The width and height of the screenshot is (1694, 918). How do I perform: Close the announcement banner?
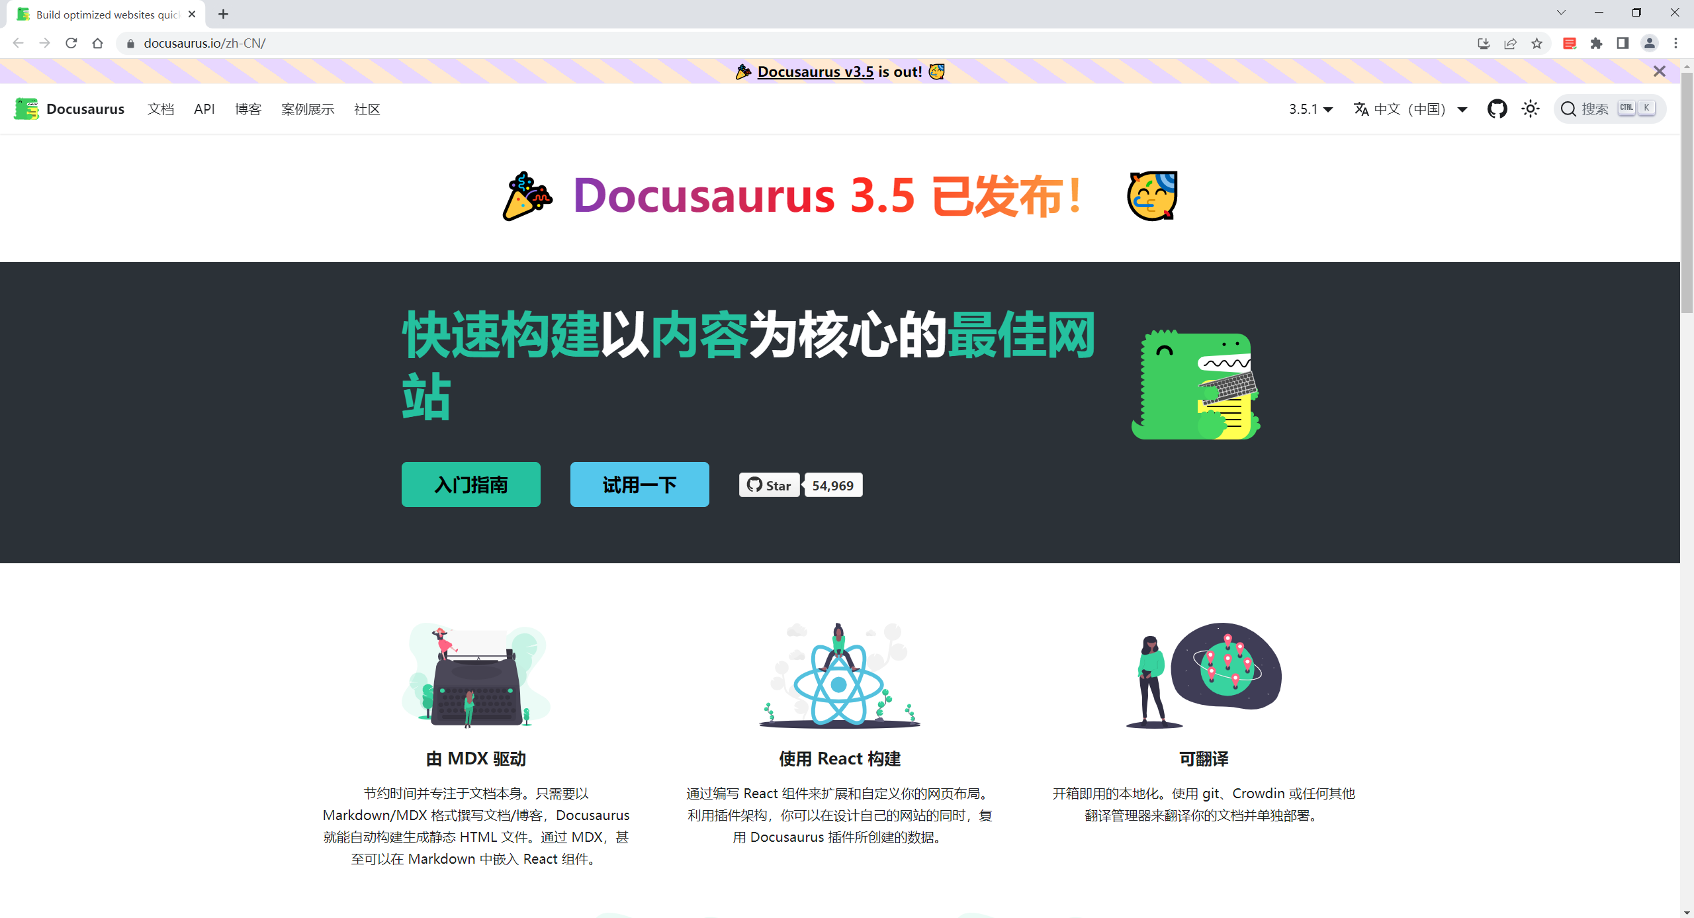1659,71
